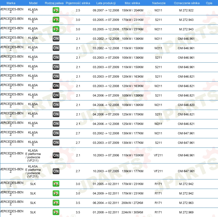Click the Nadwozie column header
This screenshot has height=217, width=218.
(158, 3)
